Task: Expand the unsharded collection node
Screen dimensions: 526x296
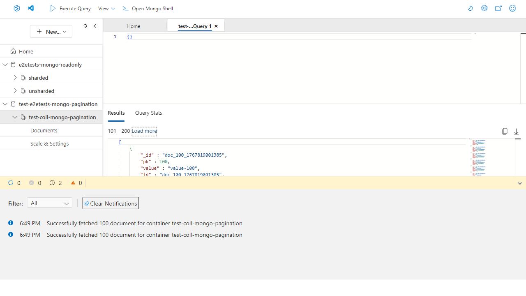Action: pyautogui.click(x=15, y=91)
